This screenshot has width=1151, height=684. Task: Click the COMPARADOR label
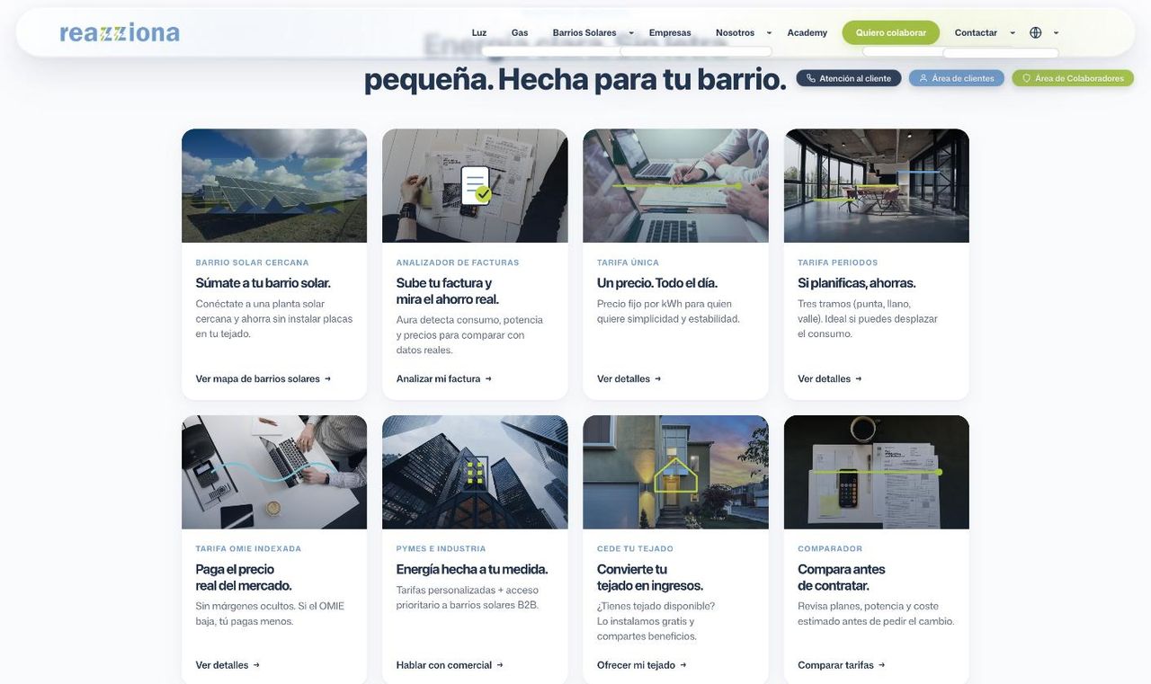[830, 548]
